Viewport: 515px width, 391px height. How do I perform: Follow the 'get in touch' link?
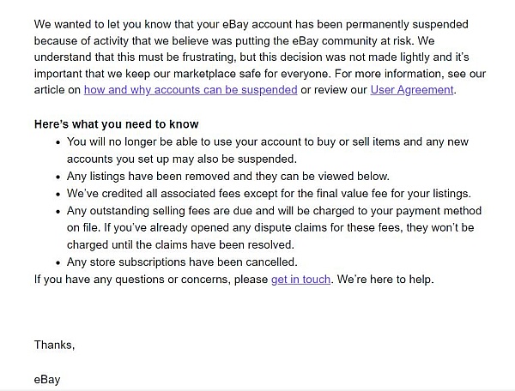(x=300, y=280)
